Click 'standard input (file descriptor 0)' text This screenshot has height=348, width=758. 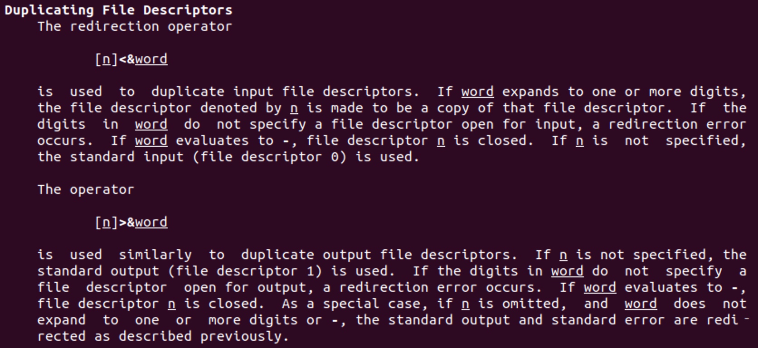pos(208,157)
